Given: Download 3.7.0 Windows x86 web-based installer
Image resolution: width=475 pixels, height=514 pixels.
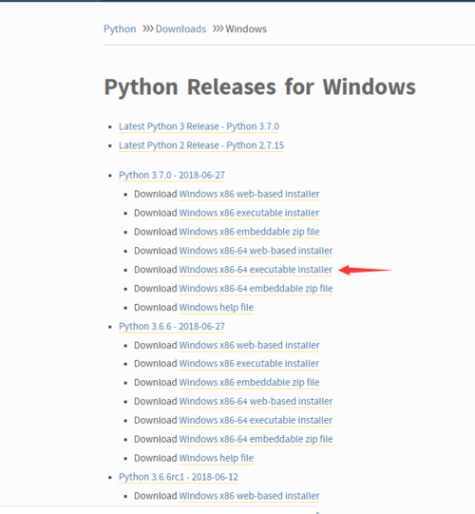Looking at the screenshot, I should (x=249, y=194).
